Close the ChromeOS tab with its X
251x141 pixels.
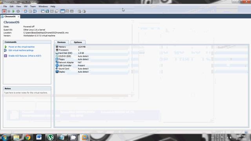(x=18, y=16)
